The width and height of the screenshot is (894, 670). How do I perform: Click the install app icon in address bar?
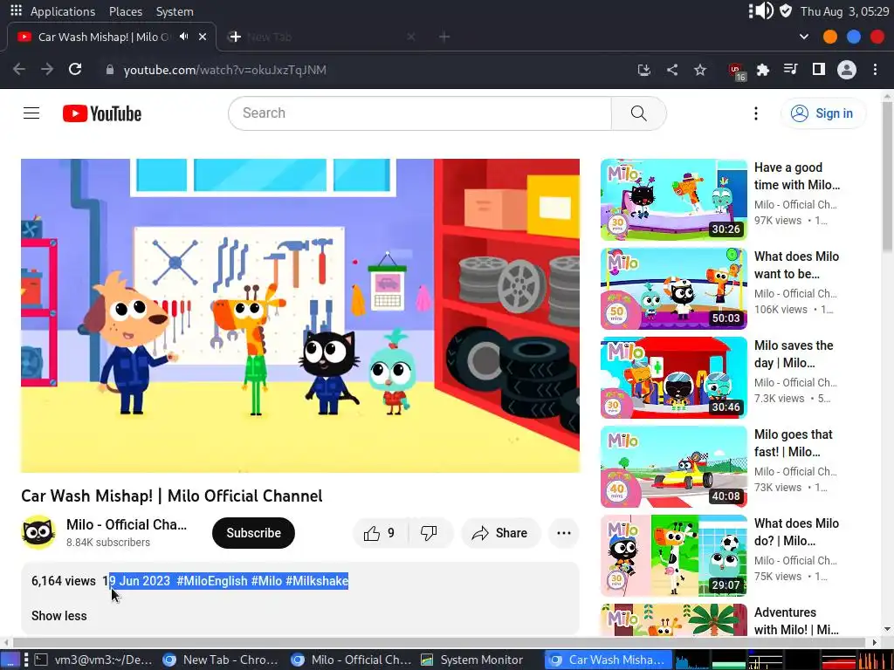644,70
